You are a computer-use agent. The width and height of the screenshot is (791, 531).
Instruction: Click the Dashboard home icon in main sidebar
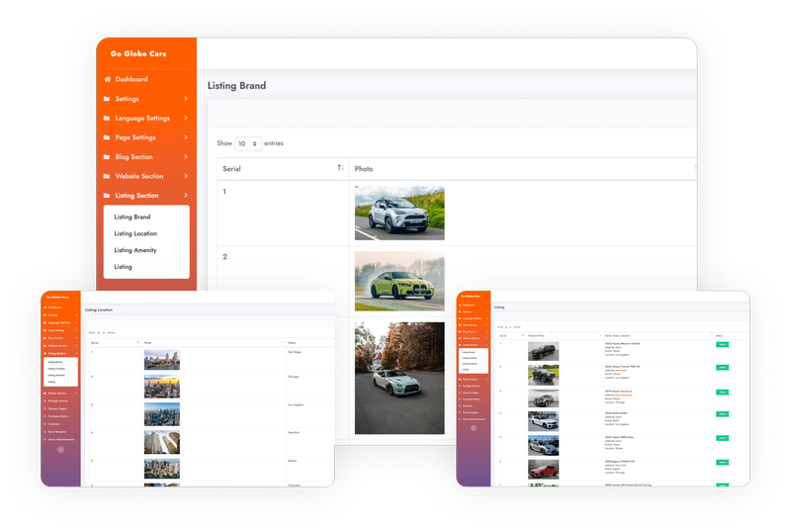pos(107,79)
